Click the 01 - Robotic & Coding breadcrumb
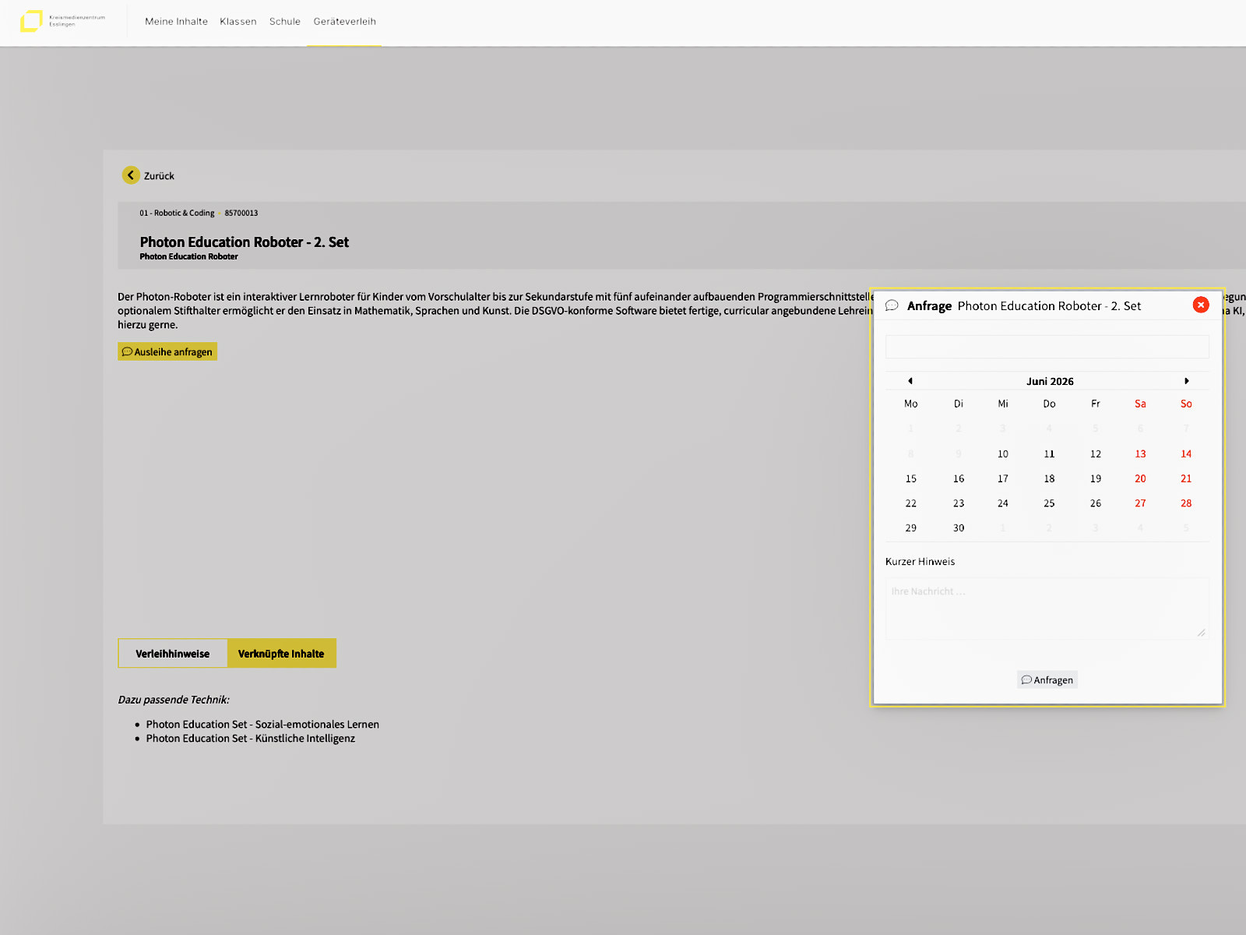The width and height of the screenshot is (1246, 935). point(177,213)
